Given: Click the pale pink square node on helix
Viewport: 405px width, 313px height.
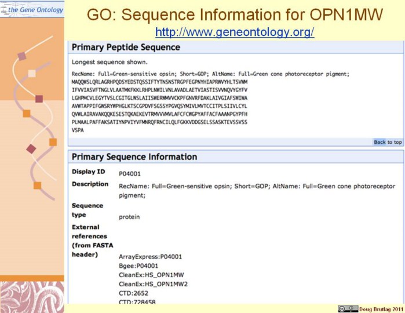Looking at the screenshot, I should [32, 74].
